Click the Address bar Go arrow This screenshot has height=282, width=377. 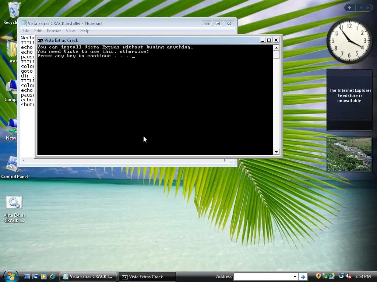[303, 277]
